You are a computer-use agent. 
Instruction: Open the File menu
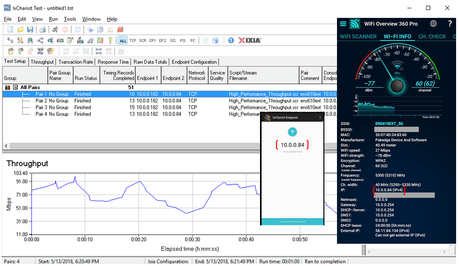point(8,19)
